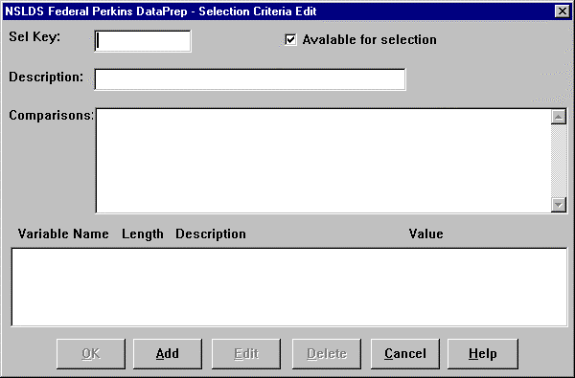The image size is (575, 378).
Task: Click the Add button
Action: [x=168, y=354]
